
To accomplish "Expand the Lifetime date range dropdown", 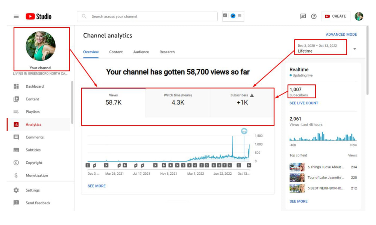I will point(354,49).
